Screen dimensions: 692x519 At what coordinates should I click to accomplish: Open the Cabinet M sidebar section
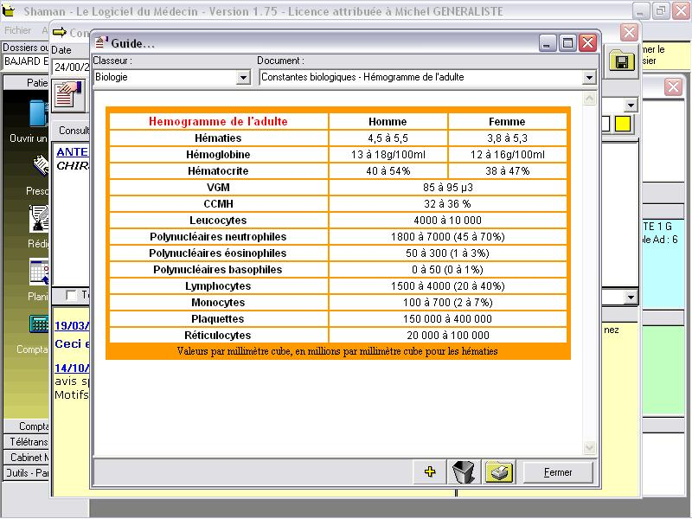tap(27, 458)
